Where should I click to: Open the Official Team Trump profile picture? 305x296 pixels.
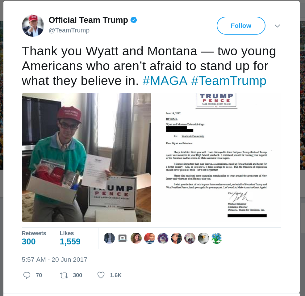point(33,26)
